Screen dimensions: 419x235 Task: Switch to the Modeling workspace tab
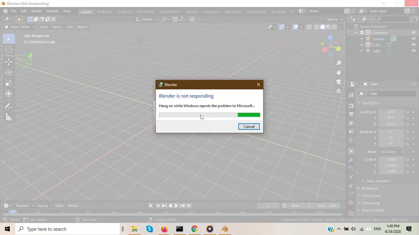pos(104,12)
